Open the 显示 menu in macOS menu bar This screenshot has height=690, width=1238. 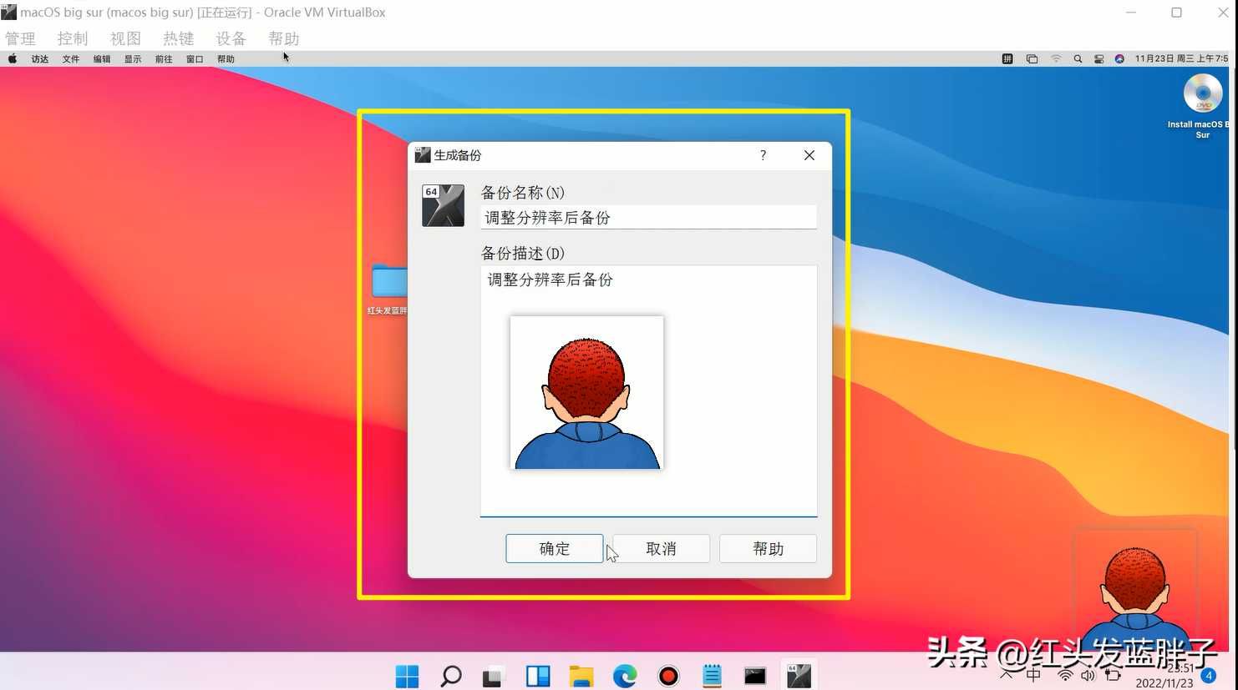[133, 59]
